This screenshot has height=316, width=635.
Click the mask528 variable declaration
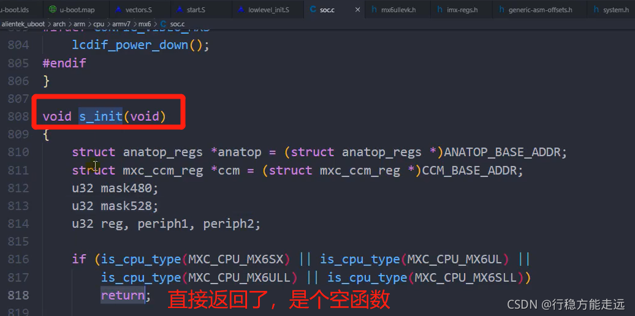click(x=126, y=206)
